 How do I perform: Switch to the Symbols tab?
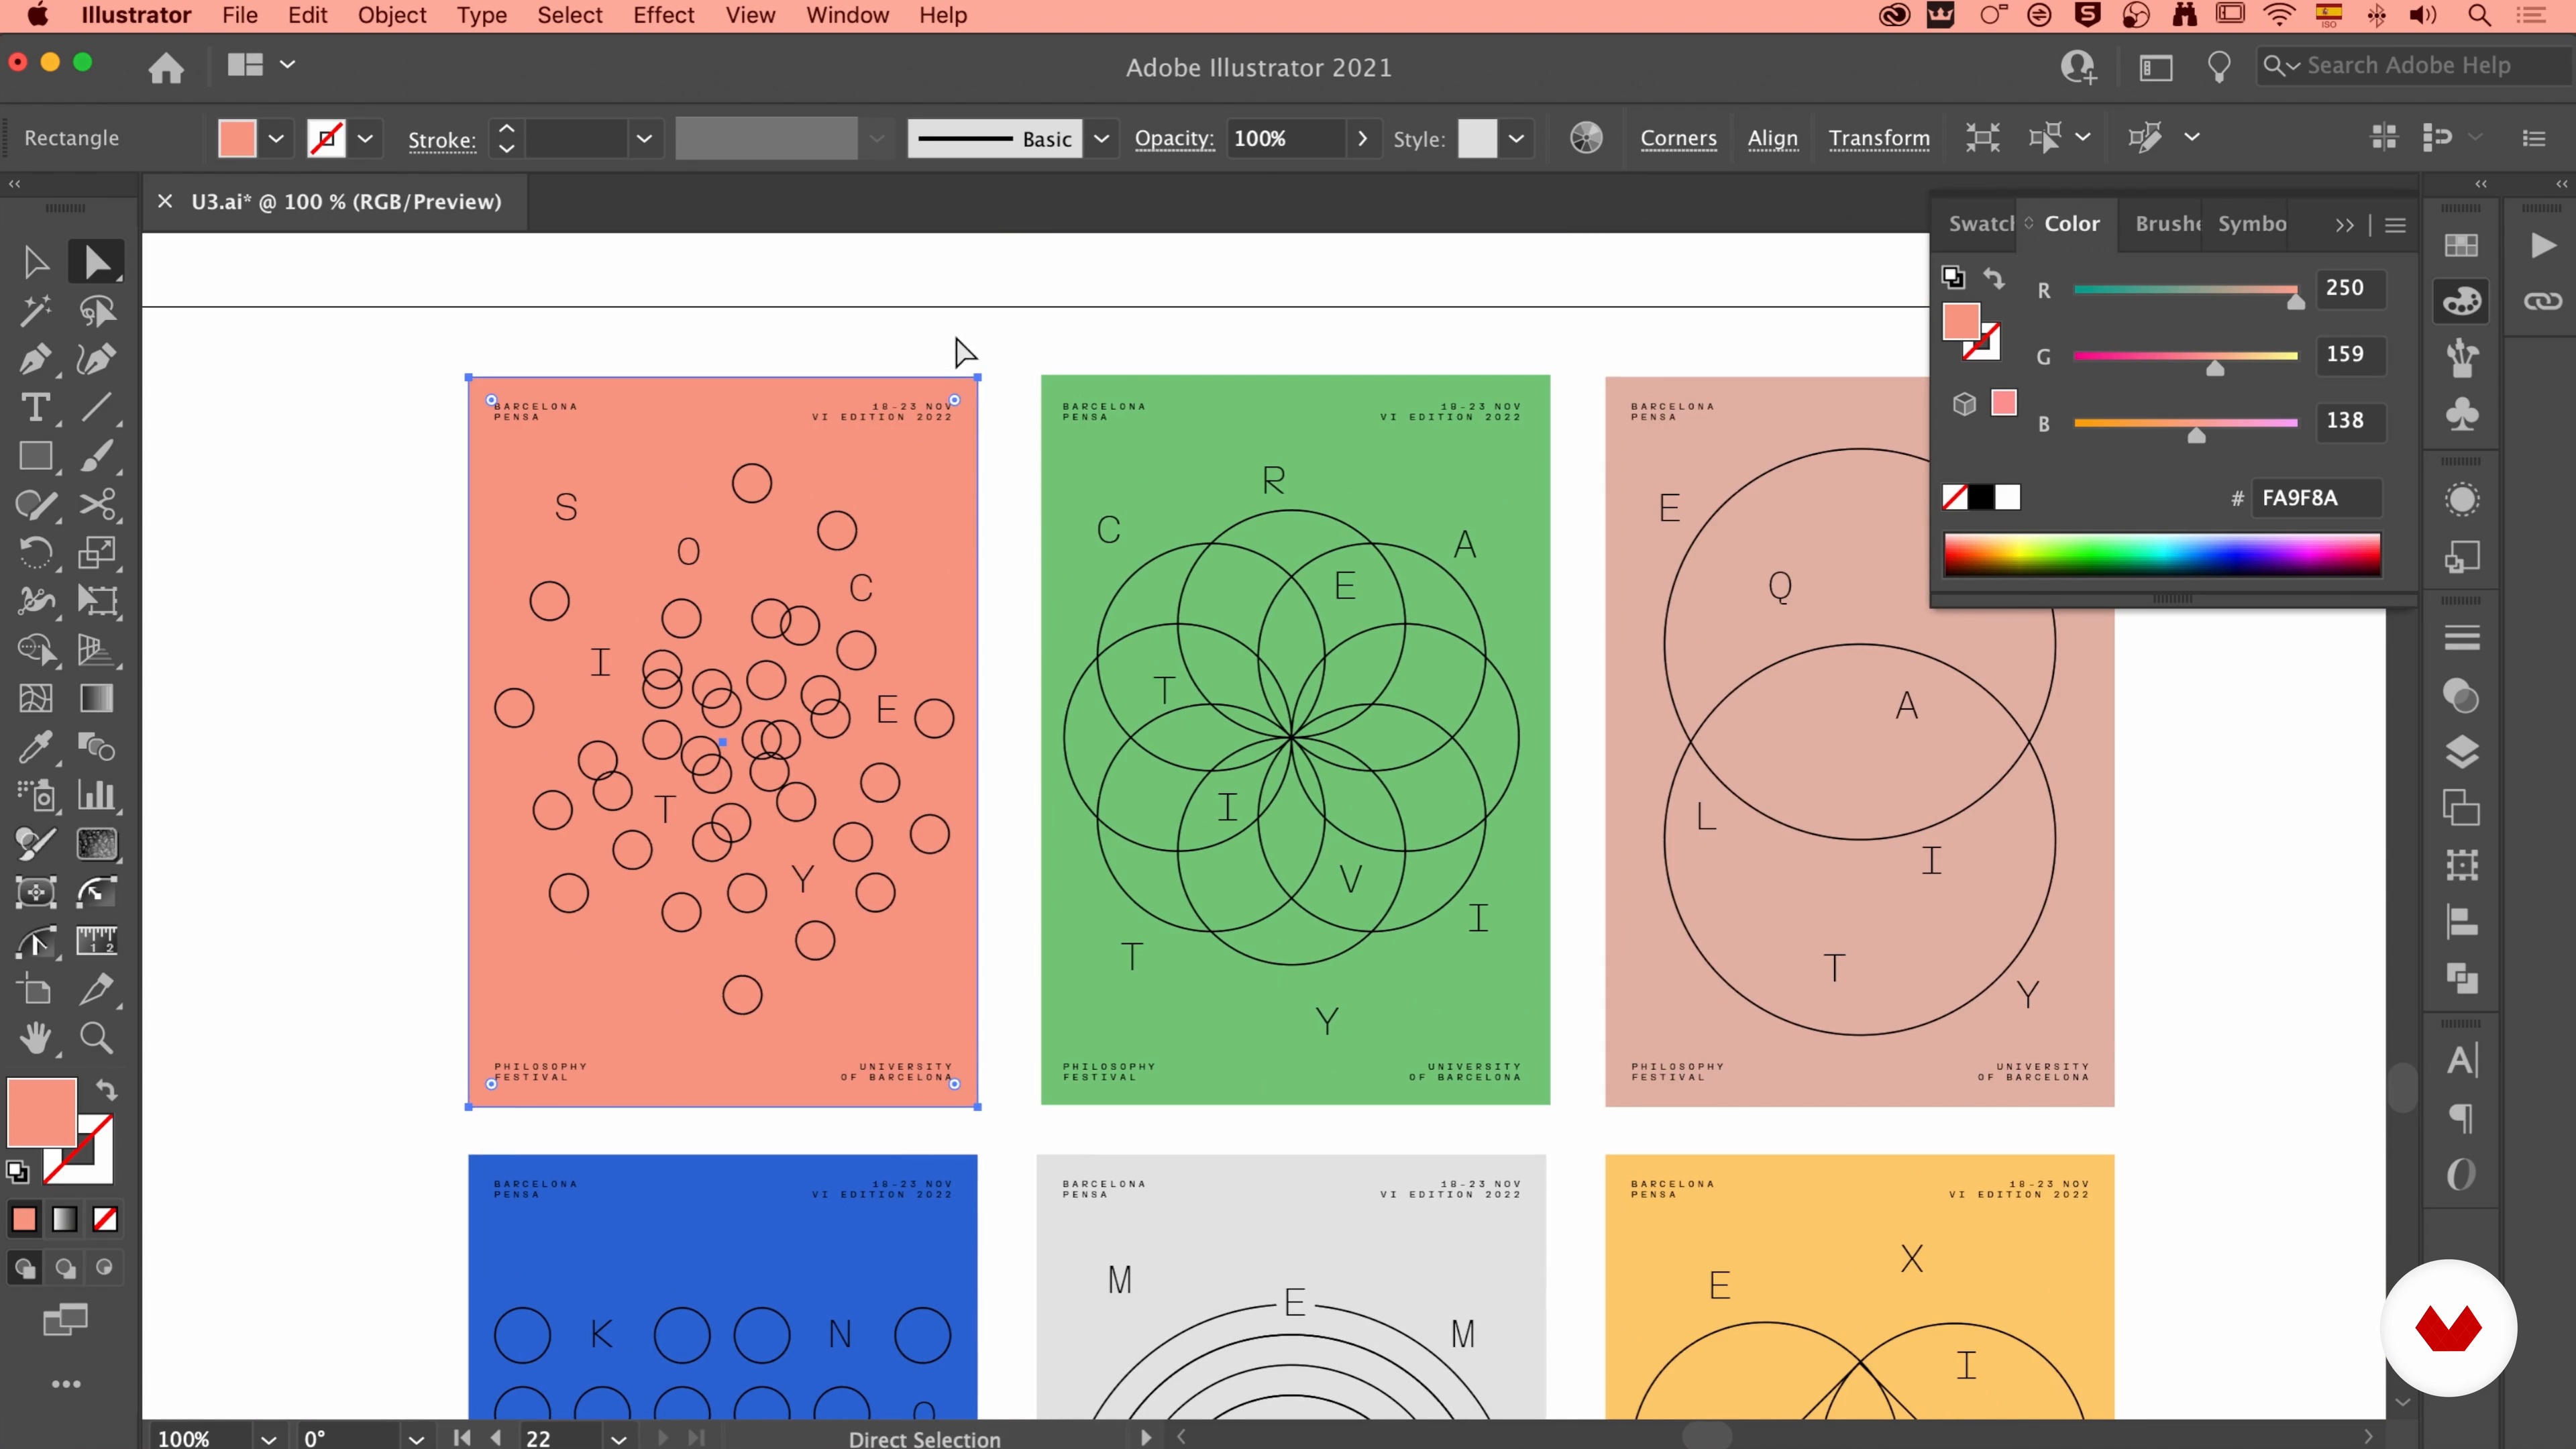click(x=2252, y=223)
